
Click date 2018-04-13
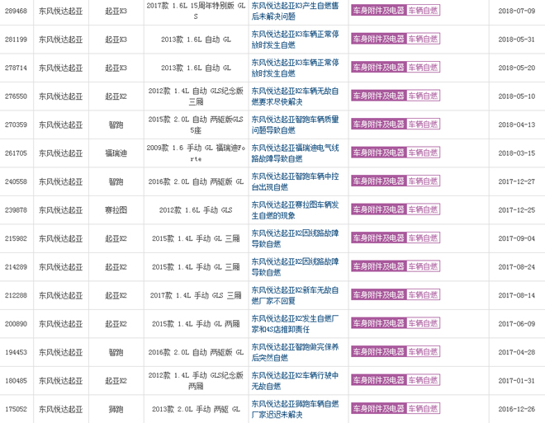[516, 125]
